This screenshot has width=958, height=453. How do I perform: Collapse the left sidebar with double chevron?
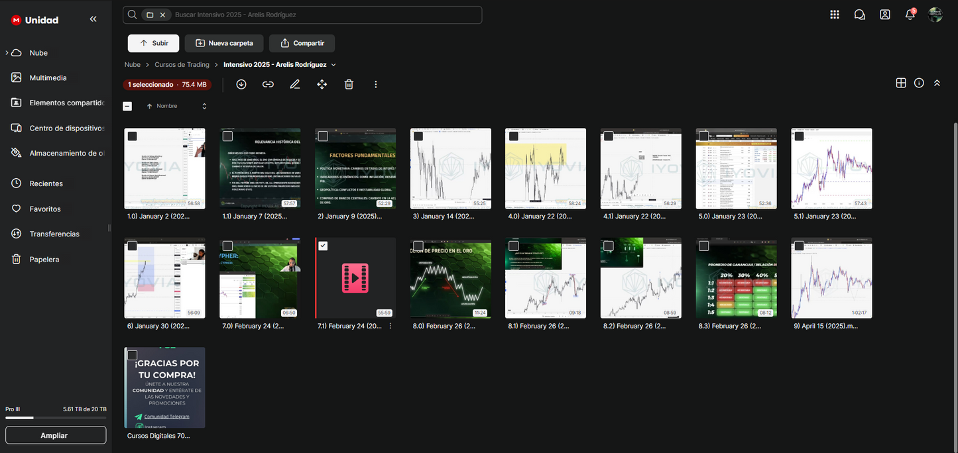(93, 19)
